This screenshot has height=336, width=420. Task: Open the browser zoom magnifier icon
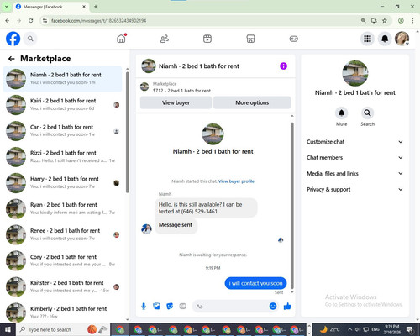coord(363,20)
